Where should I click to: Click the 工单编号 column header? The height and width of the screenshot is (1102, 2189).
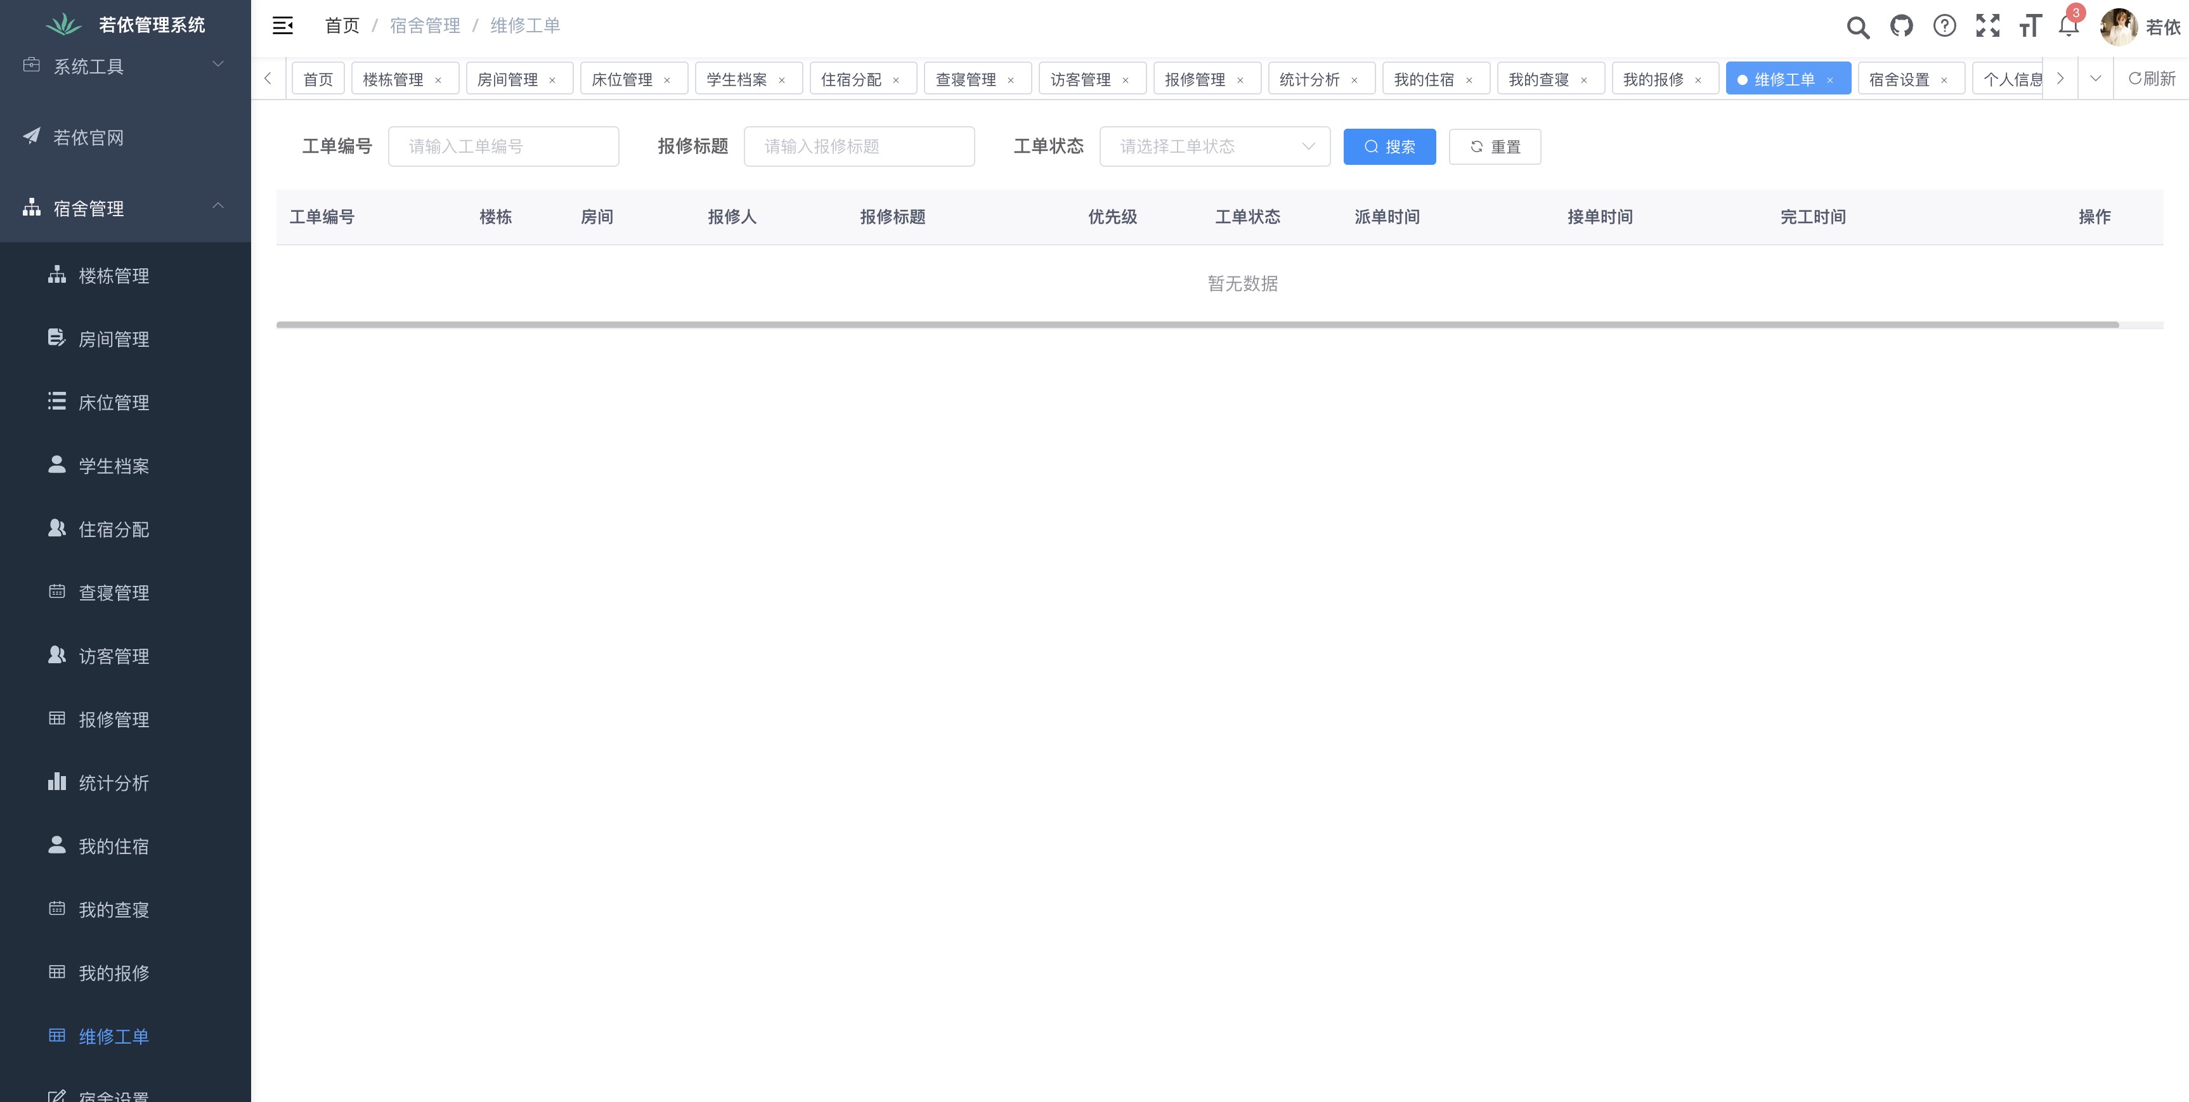pos(322,217)
